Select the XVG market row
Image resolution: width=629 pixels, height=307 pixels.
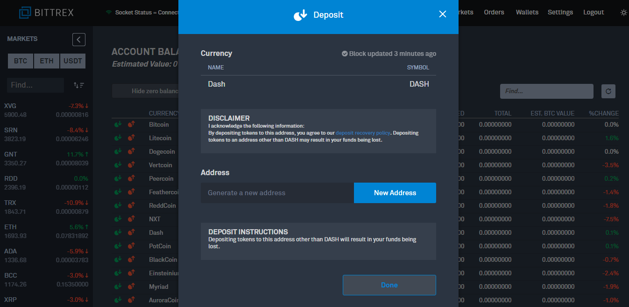(x=46, y=110)
